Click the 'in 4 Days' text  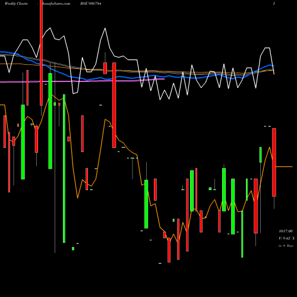coord(286,246)
